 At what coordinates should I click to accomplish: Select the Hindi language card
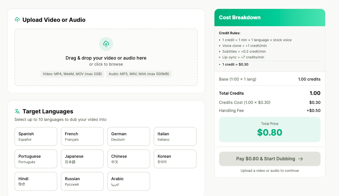tap(36, 181)
